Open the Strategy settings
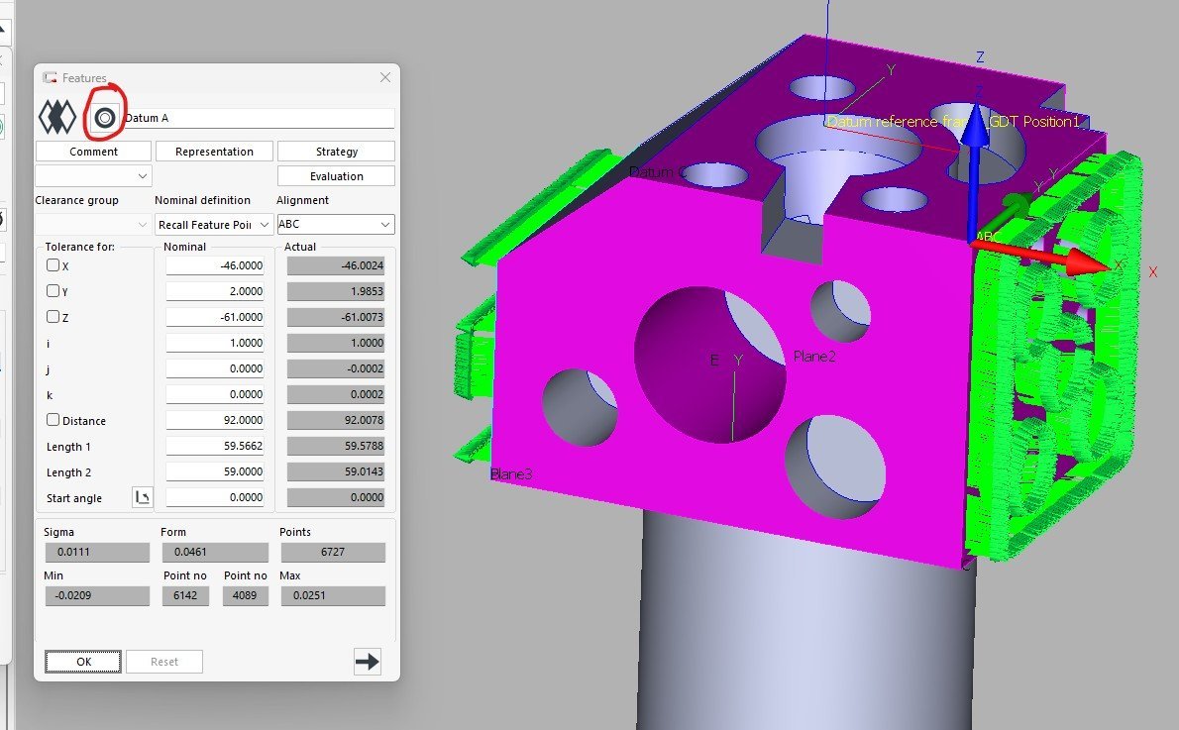1179x730 pixels. click(336, 152)
